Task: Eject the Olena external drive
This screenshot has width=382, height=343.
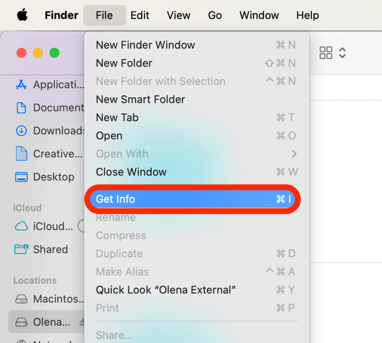Action: click(82, 322)
